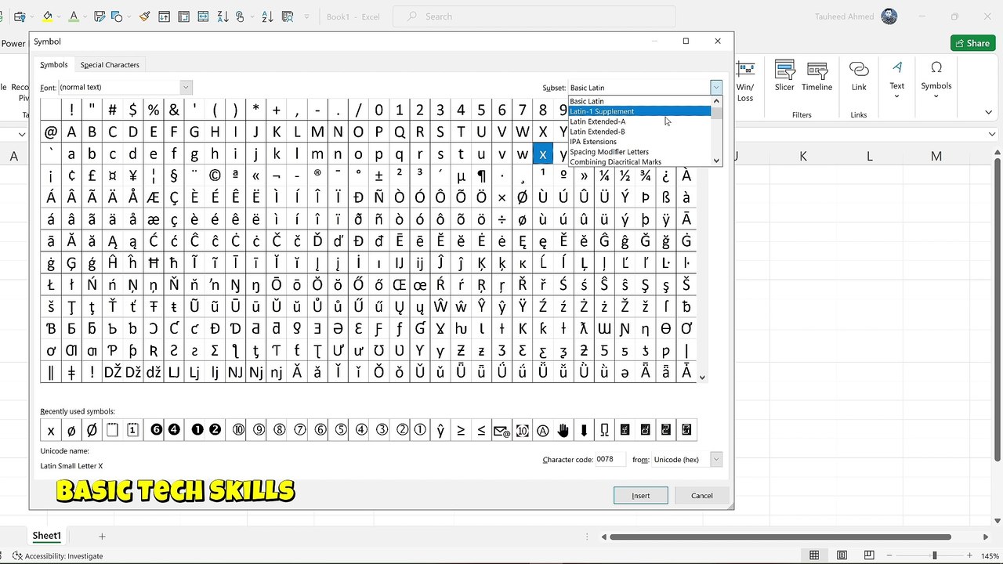This screenshot has width=1003, height=564.
Task: Click the zoom slider in the status bar
Action: 934,555
